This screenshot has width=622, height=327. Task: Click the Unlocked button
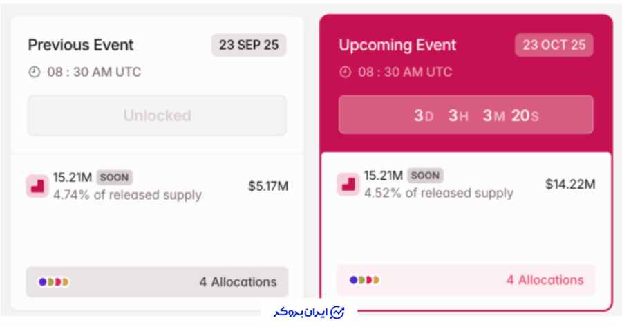pyautogui.click(x=157, y=115)
